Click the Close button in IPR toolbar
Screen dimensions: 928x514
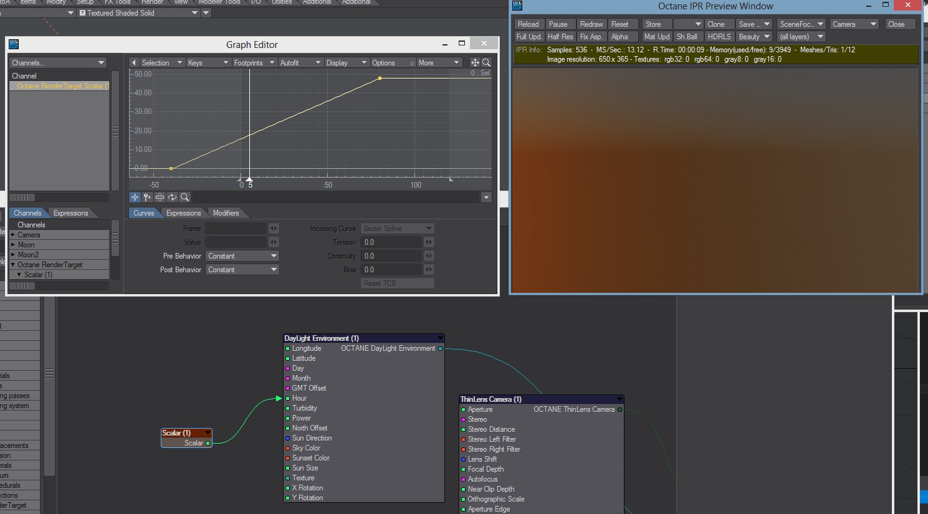click(x=900, y=24)
